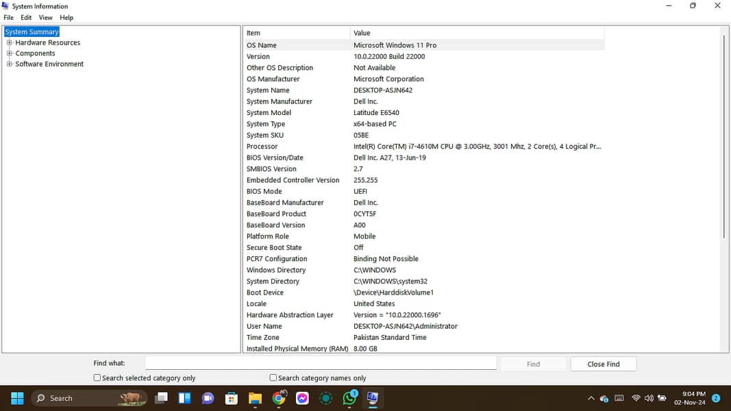Expand the Hardware Resources tree node
The height and width of the screenshot is (411, 731).
click(10, 42)
